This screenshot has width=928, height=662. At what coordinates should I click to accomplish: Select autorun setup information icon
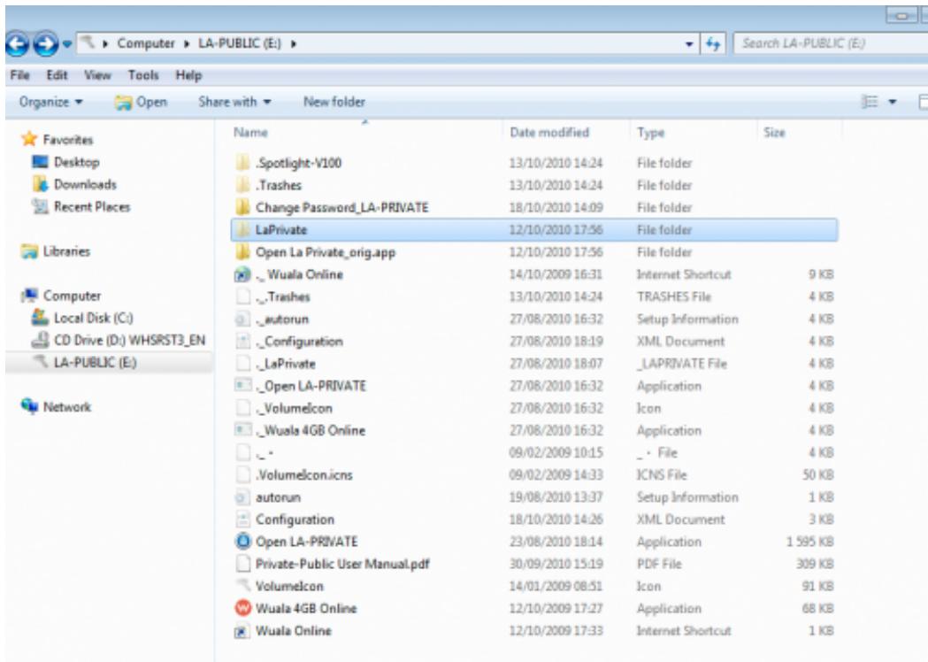click(242, 497)
